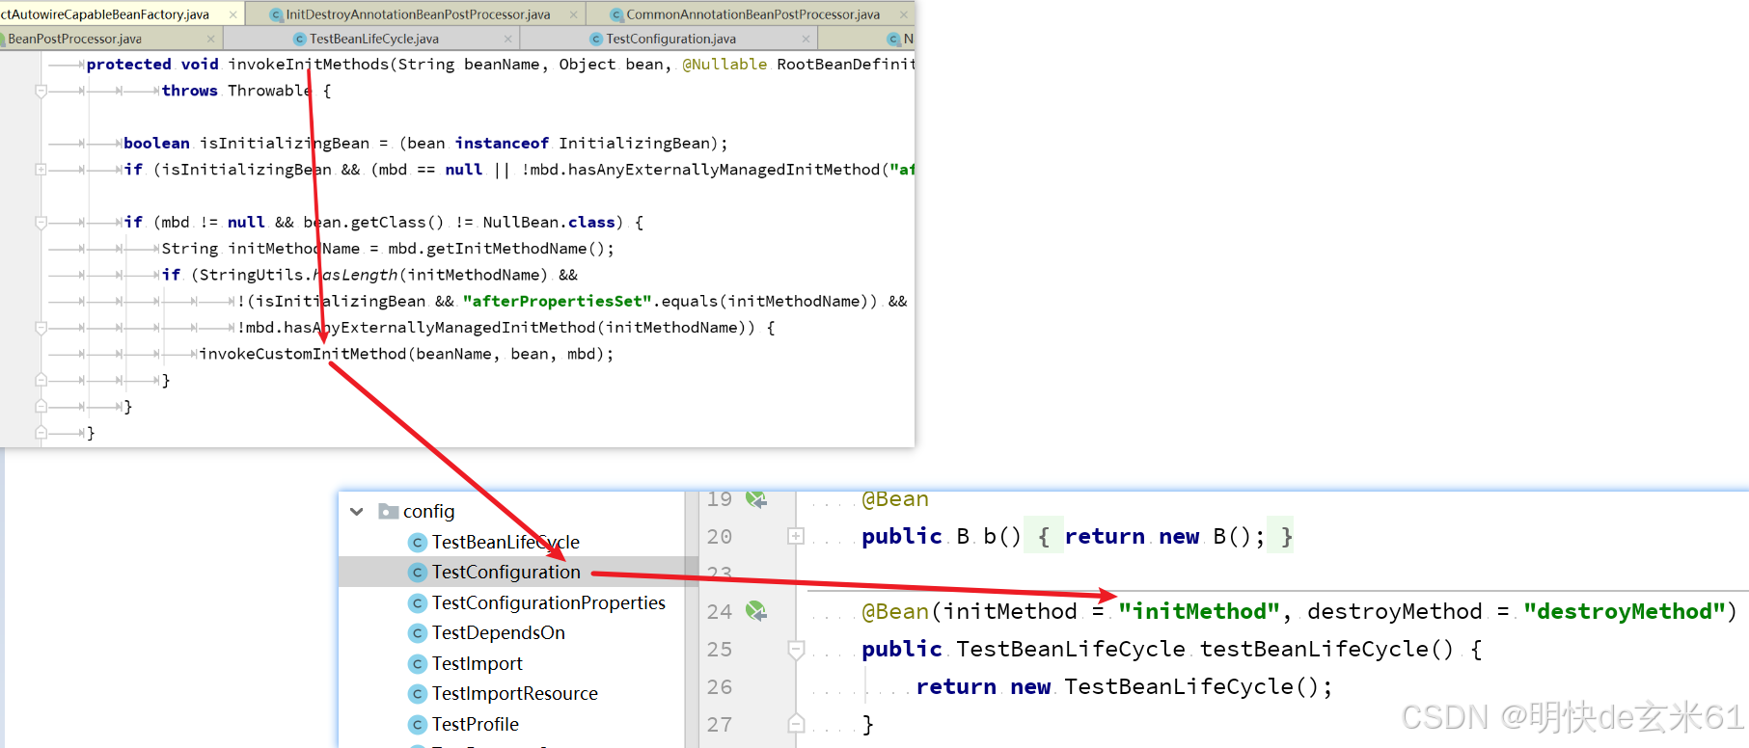Click fold end marker closing invokeInitMethods method
The height and width of the screenshot is (748, 1749).
pyautogui.click(x=41, y=433)
